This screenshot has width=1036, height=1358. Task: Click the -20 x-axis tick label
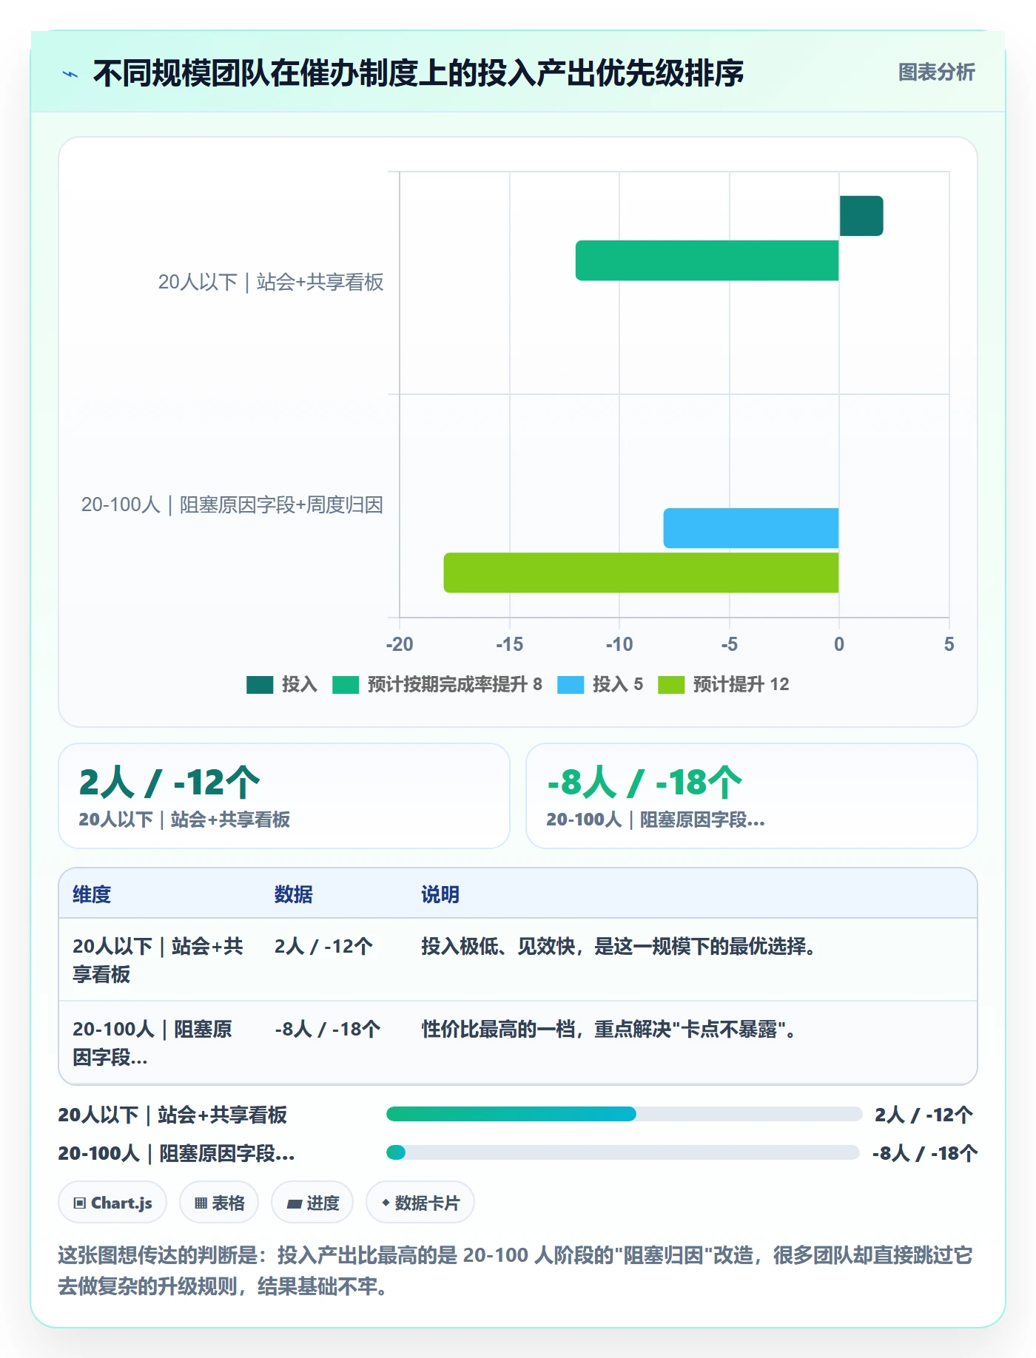click(400, 644)
